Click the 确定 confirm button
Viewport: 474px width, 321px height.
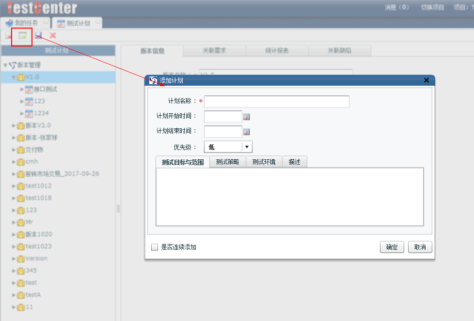[x=392, y=247]
